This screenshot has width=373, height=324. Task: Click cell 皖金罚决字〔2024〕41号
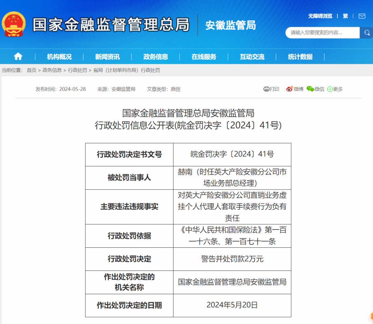point(232,154)
